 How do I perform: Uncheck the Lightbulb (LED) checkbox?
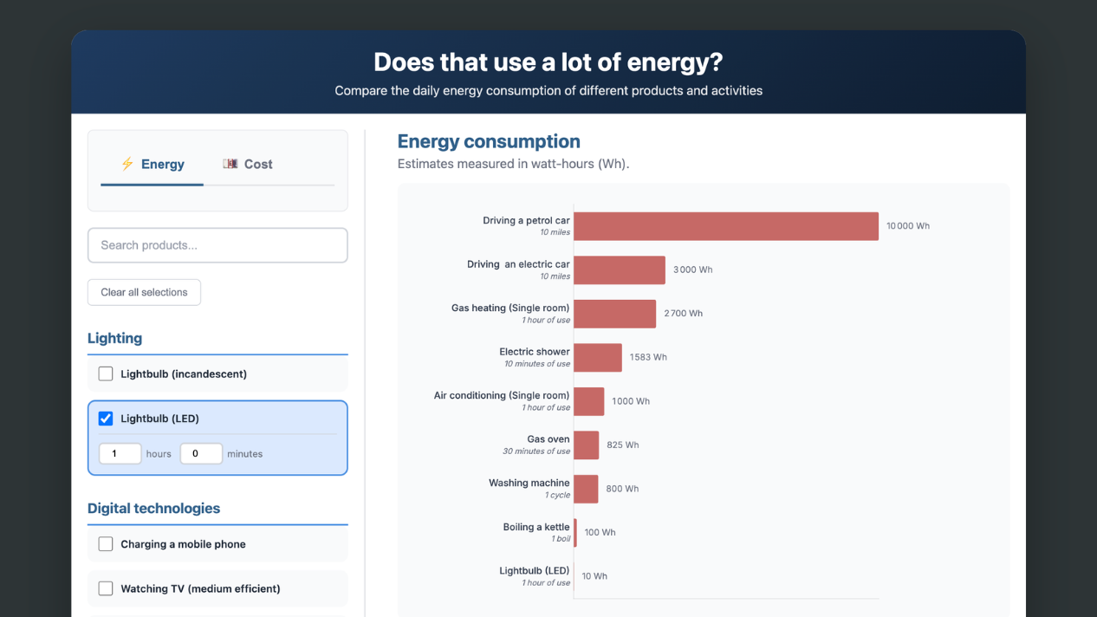[x=106, y=419]
